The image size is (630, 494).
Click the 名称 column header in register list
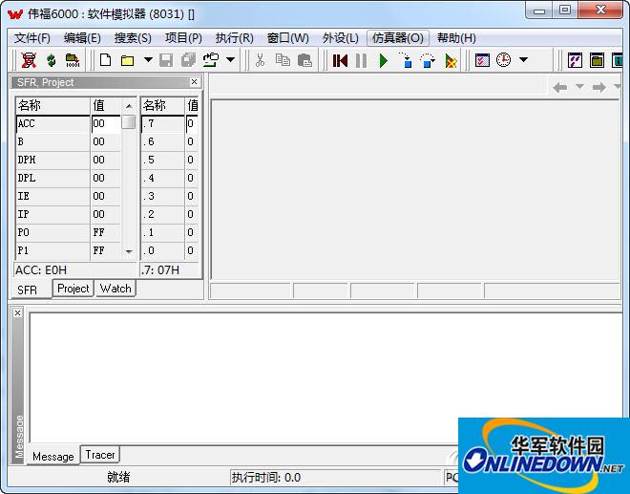(52, 106)
